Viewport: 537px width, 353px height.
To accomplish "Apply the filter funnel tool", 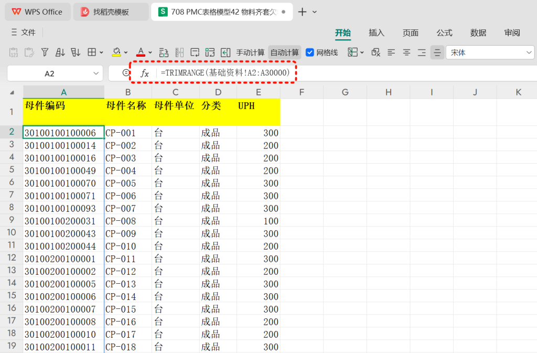I will point(45,52).
